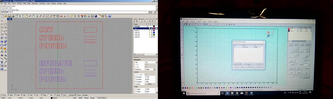Select the Pan hand tool in Rhino

34,16
